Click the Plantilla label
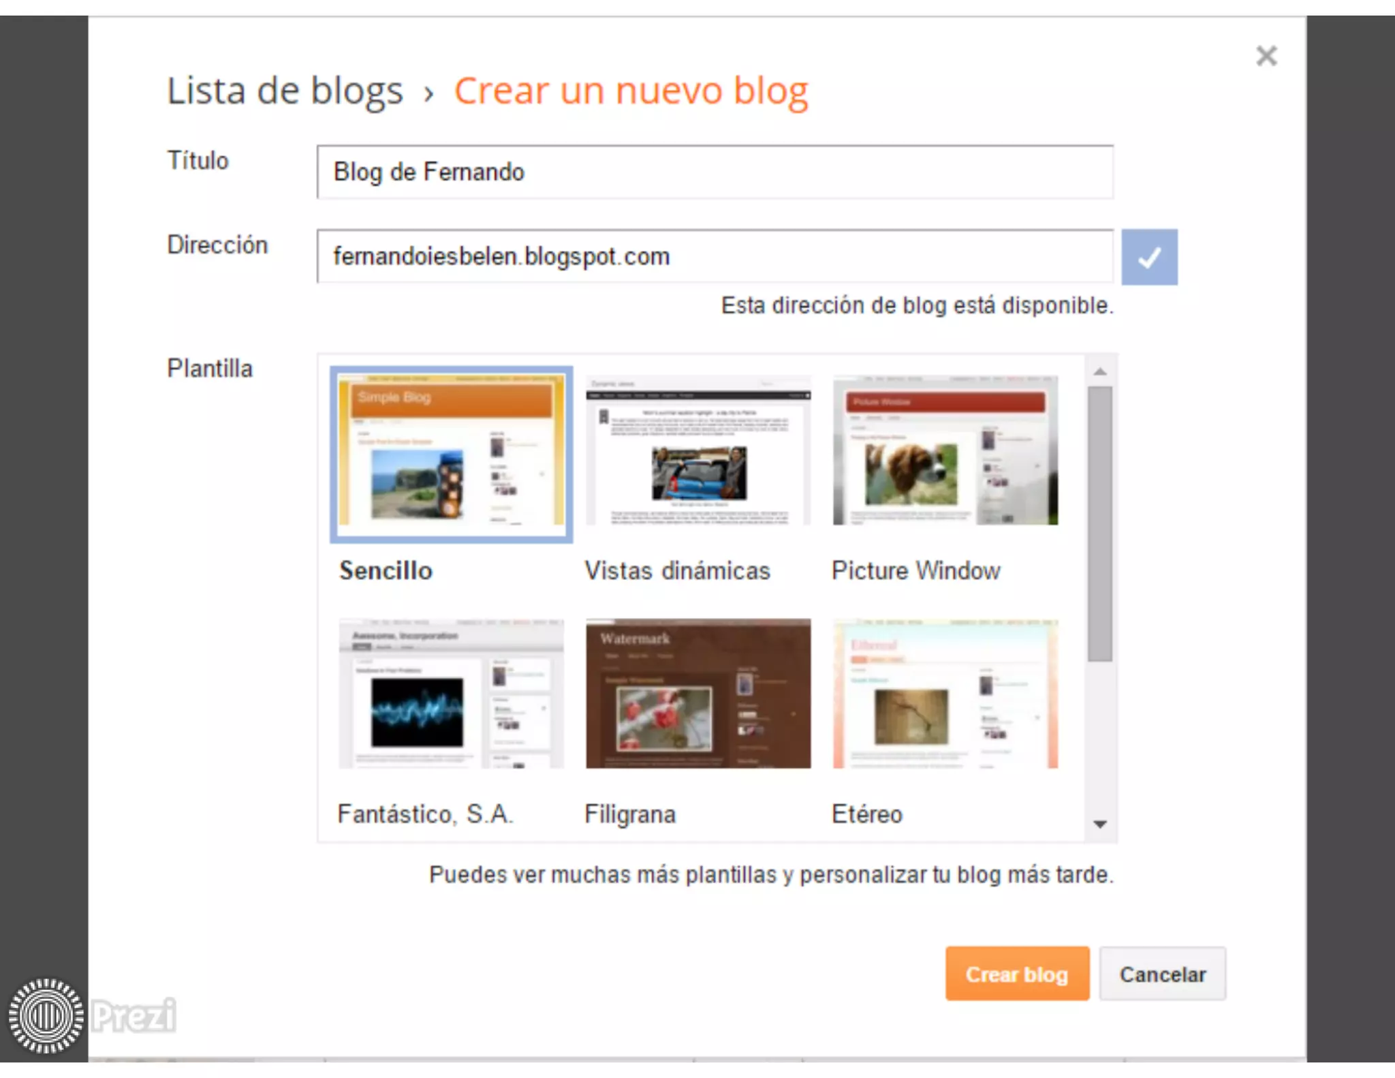 pos(210,369)
